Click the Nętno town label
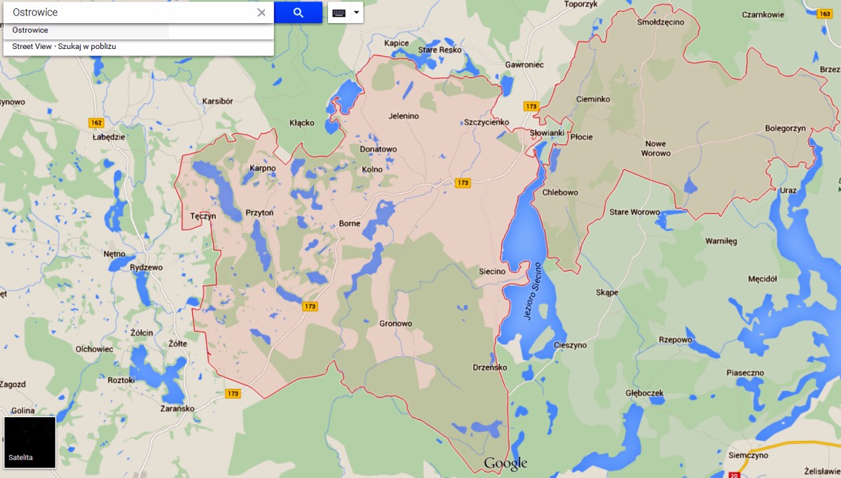The image size is (841, 478). coord(114,253)
